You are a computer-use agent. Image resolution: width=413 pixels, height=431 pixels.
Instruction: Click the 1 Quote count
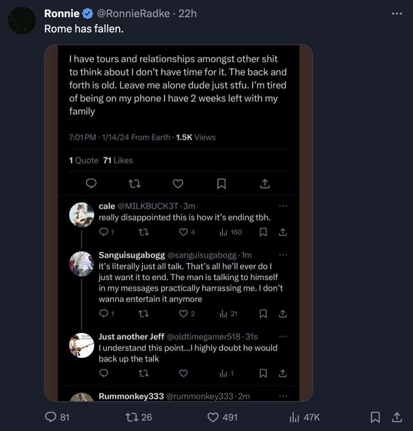(83, 160)
